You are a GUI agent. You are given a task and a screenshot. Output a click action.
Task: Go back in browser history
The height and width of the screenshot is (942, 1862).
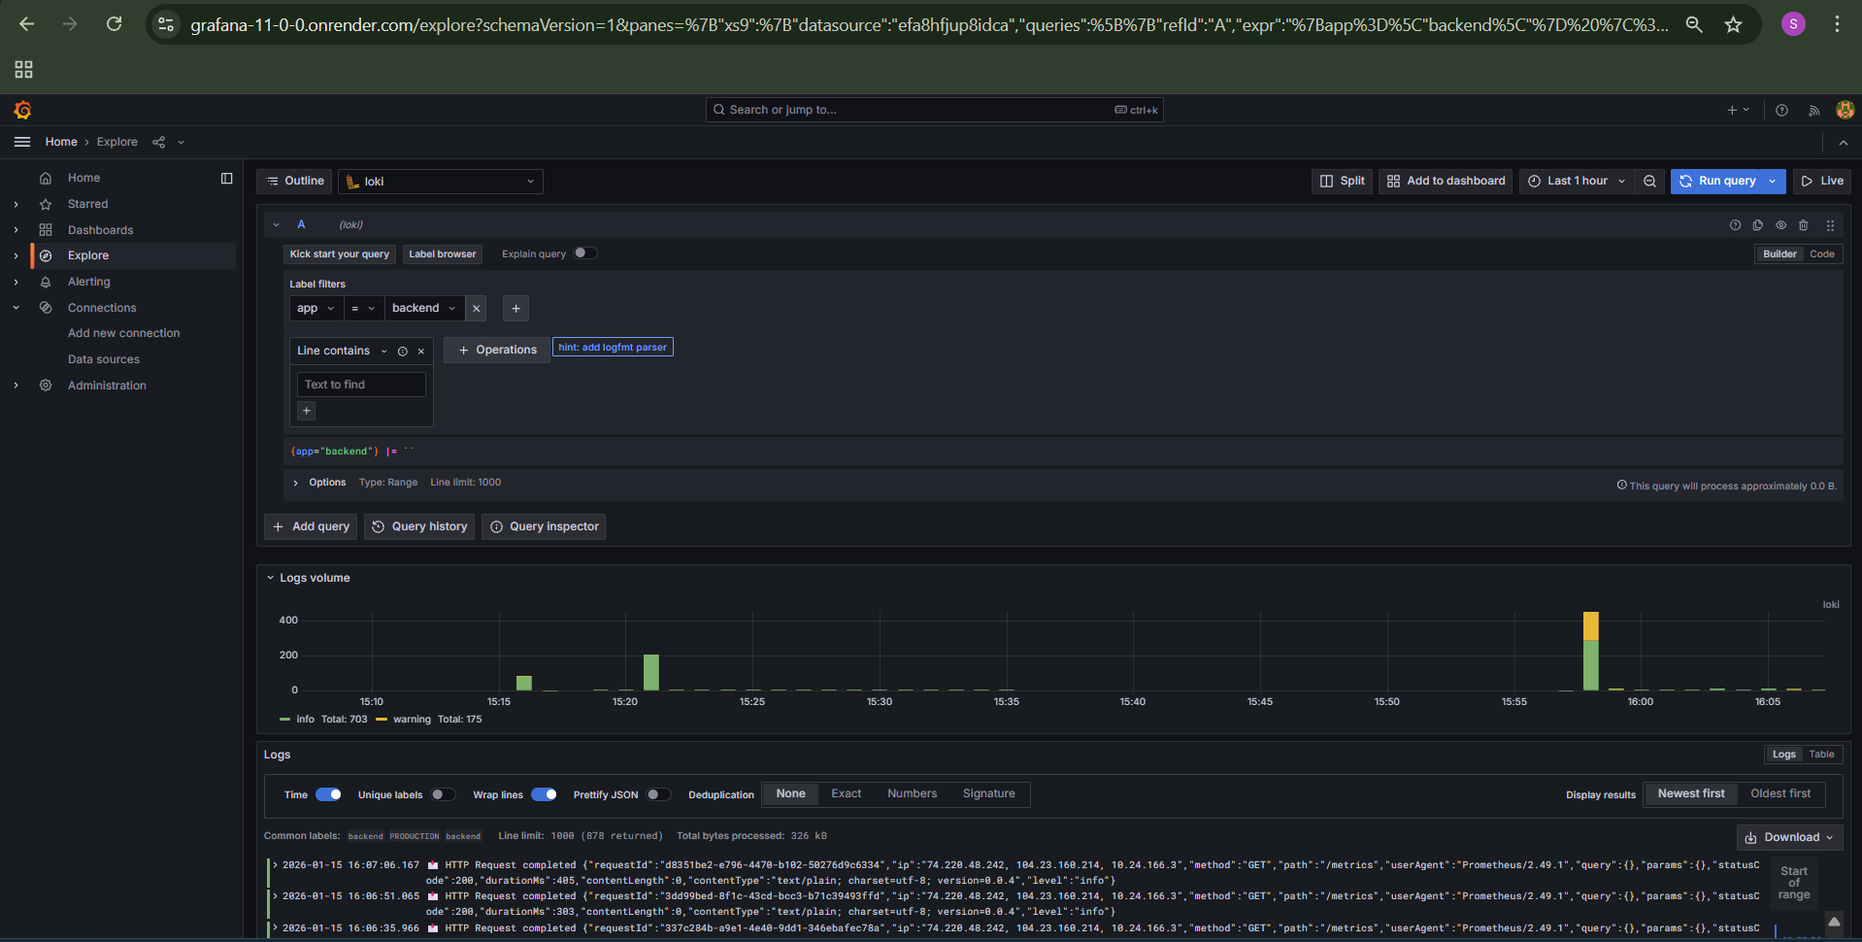tap(26, 24)
